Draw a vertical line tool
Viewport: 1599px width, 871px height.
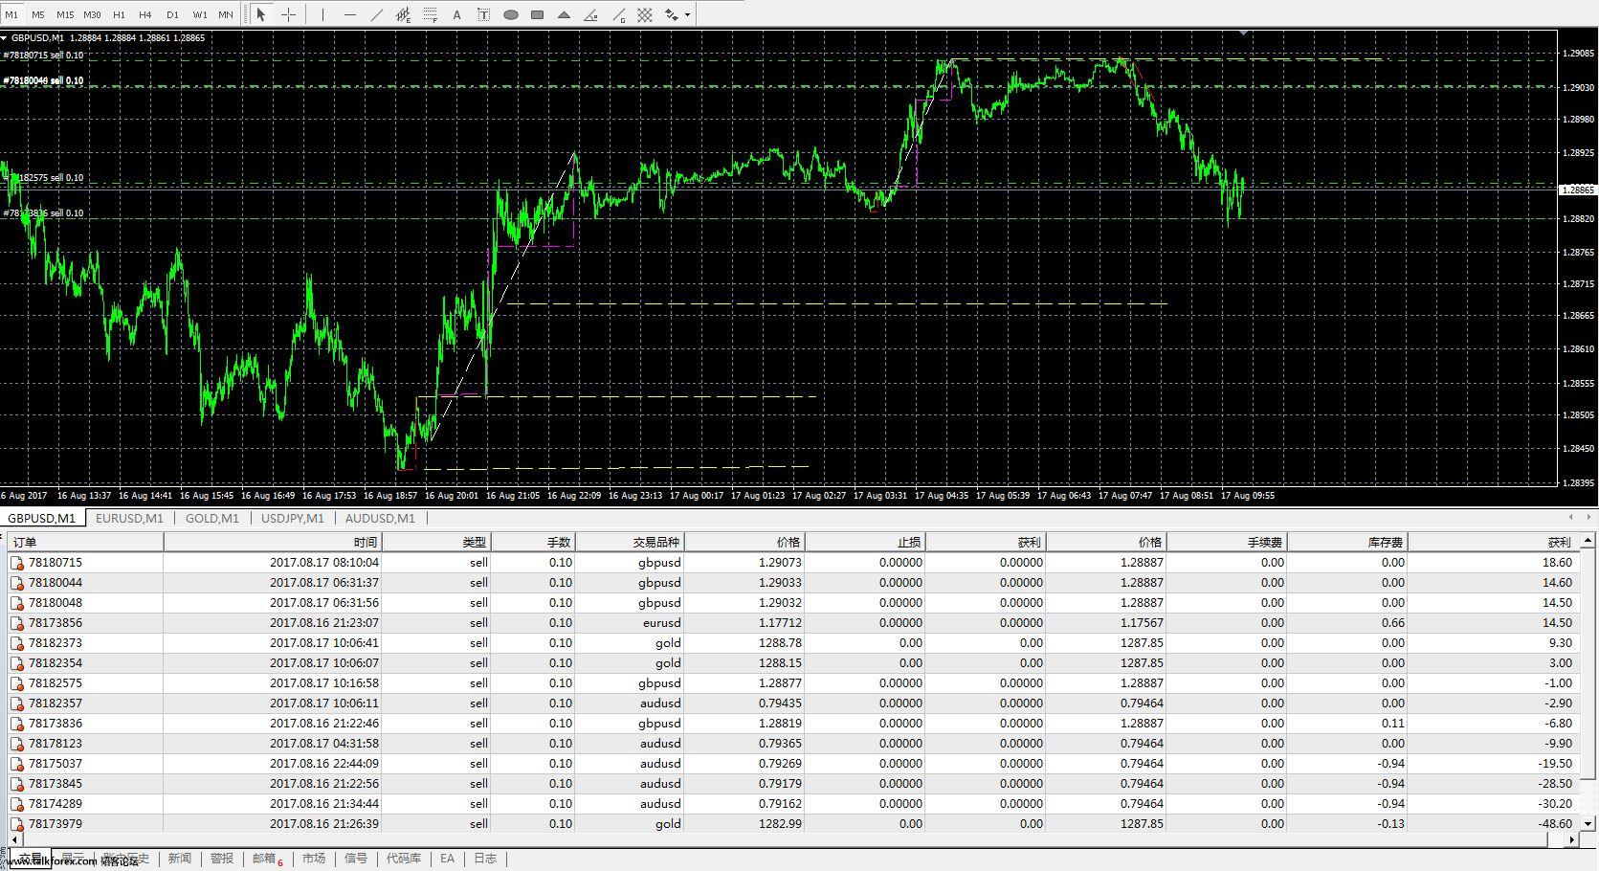click(323, 14)
